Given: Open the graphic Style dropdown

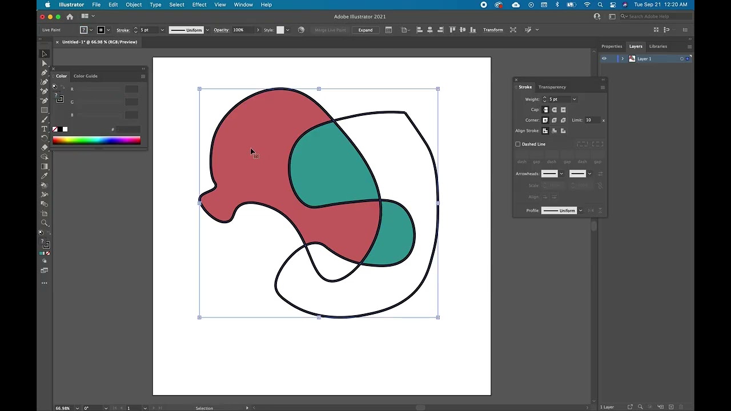Looking at the screenshot, I should point(287,30).
